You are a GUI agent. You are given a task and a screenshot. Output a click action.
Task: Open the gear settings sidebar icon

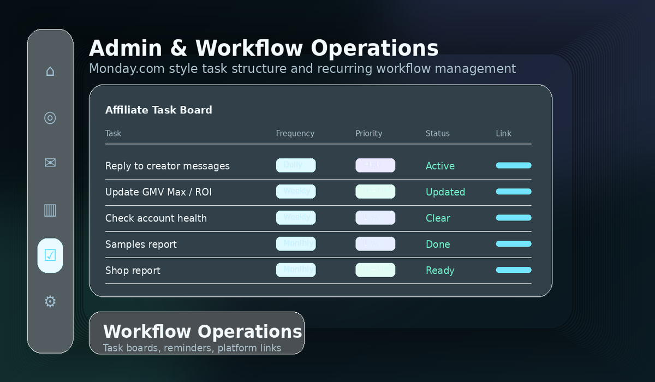(50, 301)
